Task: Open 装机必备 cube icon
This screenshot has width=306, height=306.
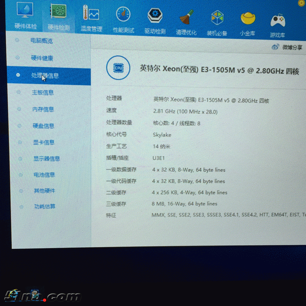Action: (217, 18)
